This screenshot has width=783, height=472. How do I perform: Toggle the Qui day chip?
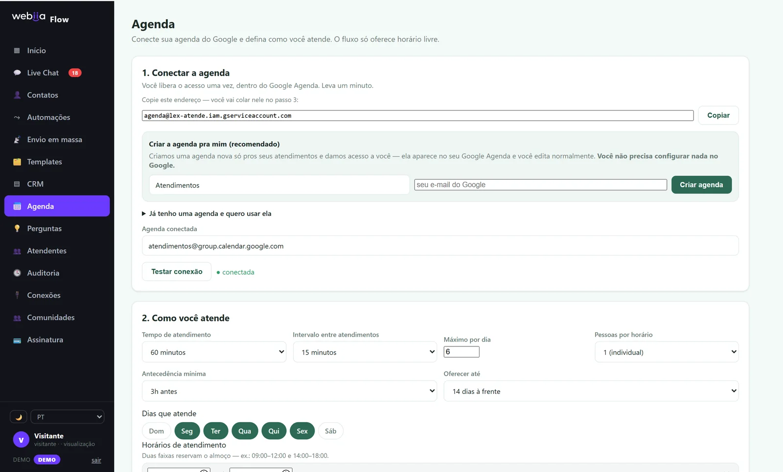click(274, 431)
